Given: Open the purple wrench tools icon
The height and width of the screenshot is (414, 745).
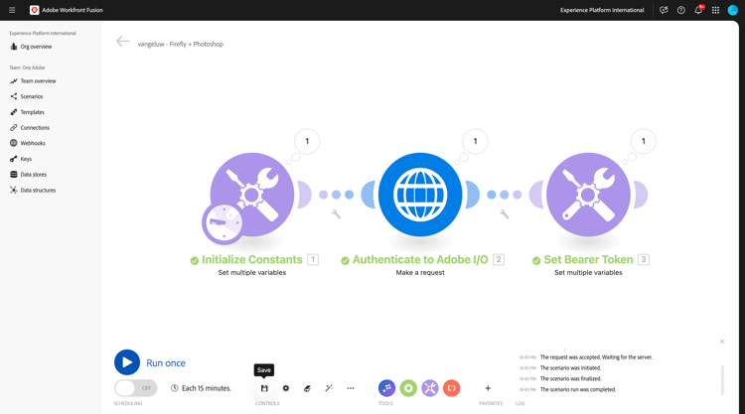Looking at the screenshot, I should pyautogui.click(x=430, y=388).
